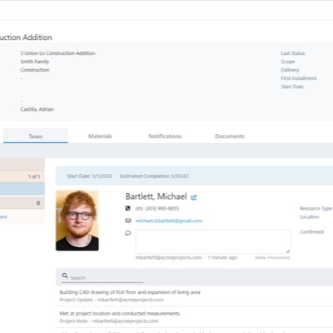Open the Documents tab

(x=230, y=136)
